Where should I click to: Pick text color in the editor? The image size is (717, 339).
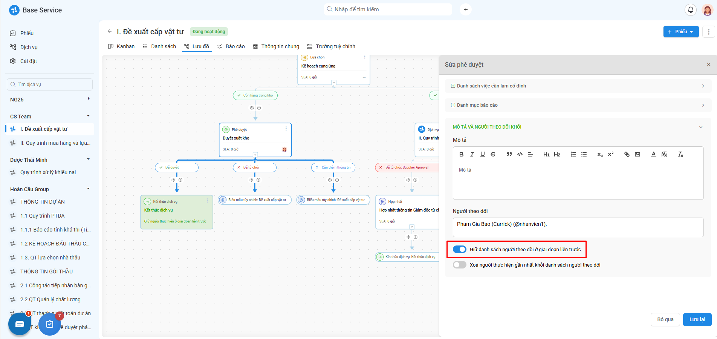coord(654,154)
